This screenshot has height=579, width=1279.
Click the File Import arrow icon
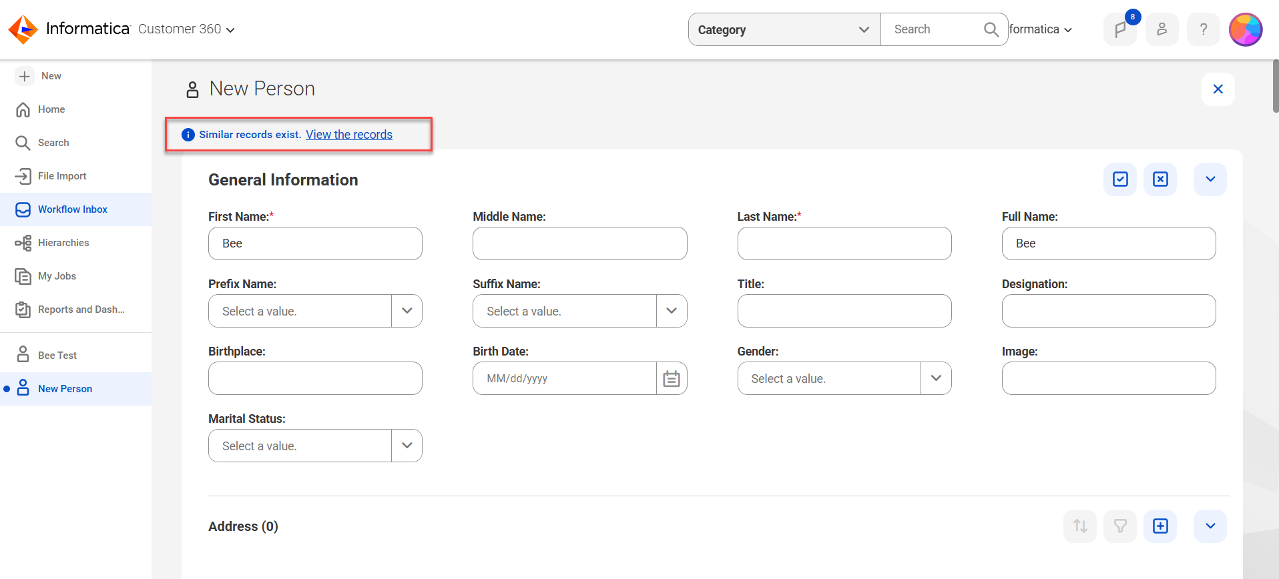click(23, 176)
